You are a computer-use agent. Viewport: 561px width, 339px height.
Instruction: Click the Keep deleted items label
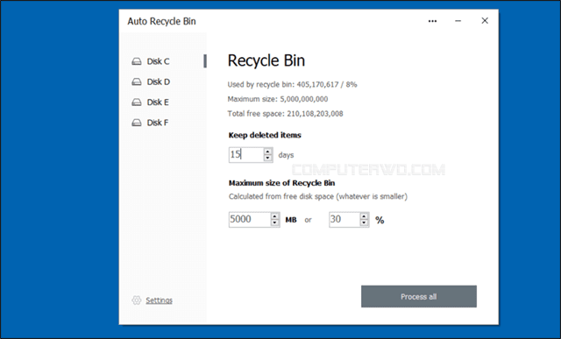pos(265,135)
